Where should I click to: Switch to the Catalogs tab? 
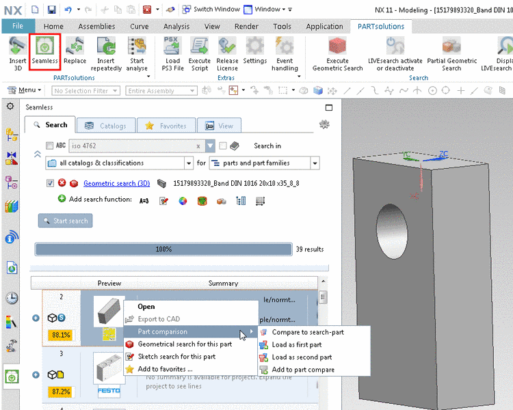(105, 126)
